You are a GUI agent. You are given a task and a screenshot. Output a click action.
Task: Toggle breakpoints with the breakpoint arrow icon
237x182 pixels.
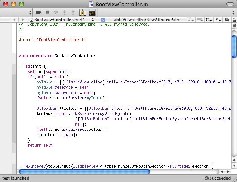tap(38, 12)
